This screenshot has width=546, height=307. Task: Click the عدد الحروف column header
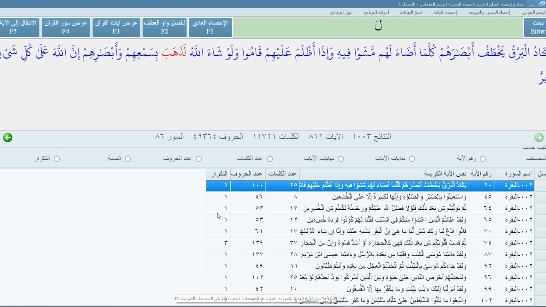248,174
